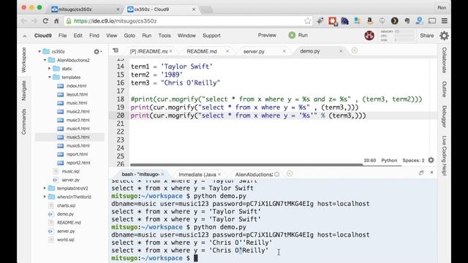Change indentation via Spaces: 2
This screenshot has height=263, width=468.
[413, 161]
